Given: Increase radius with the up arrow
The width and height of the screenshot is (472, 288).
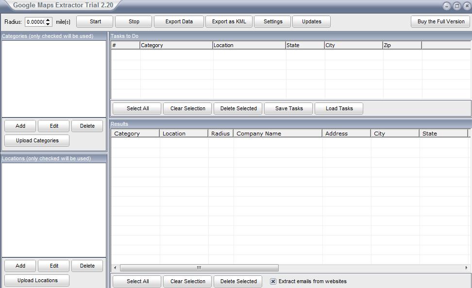Looking at the screenshot, I should (x=48, y=19).
